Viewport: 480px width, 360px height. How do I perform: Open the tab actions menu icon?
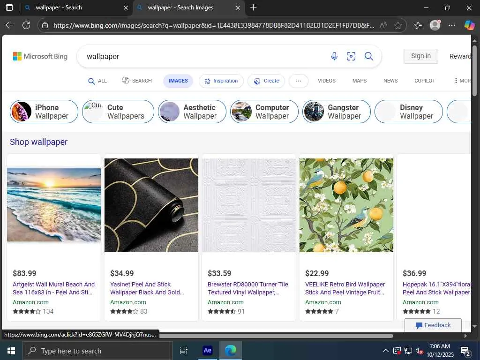point(9,7)
